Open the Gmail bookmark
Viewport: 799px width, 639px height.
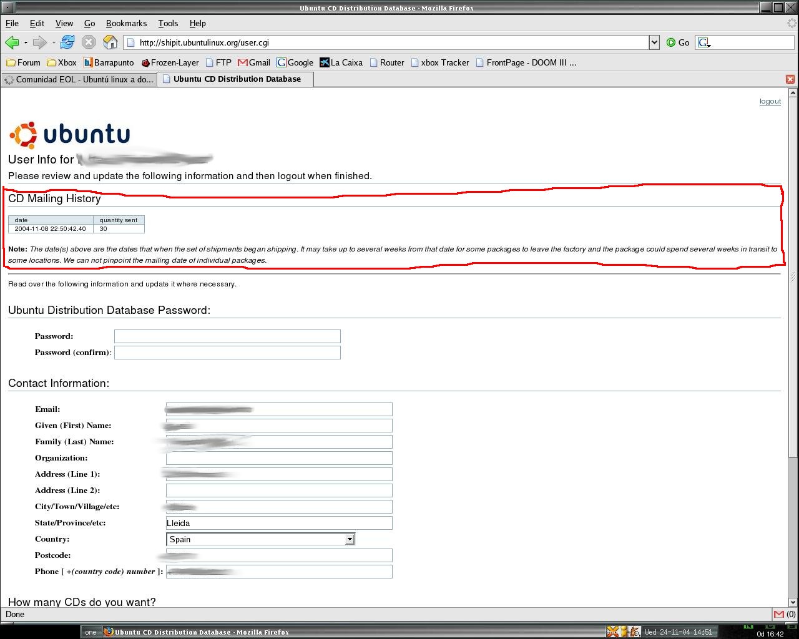(254, 62)
